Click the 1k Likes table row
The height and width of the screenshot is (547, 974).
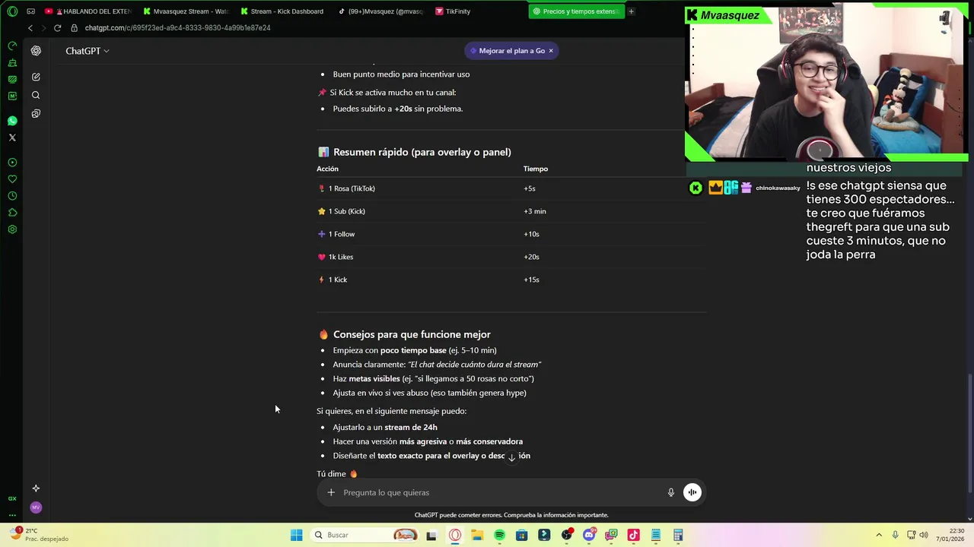(x=511, y=257)
